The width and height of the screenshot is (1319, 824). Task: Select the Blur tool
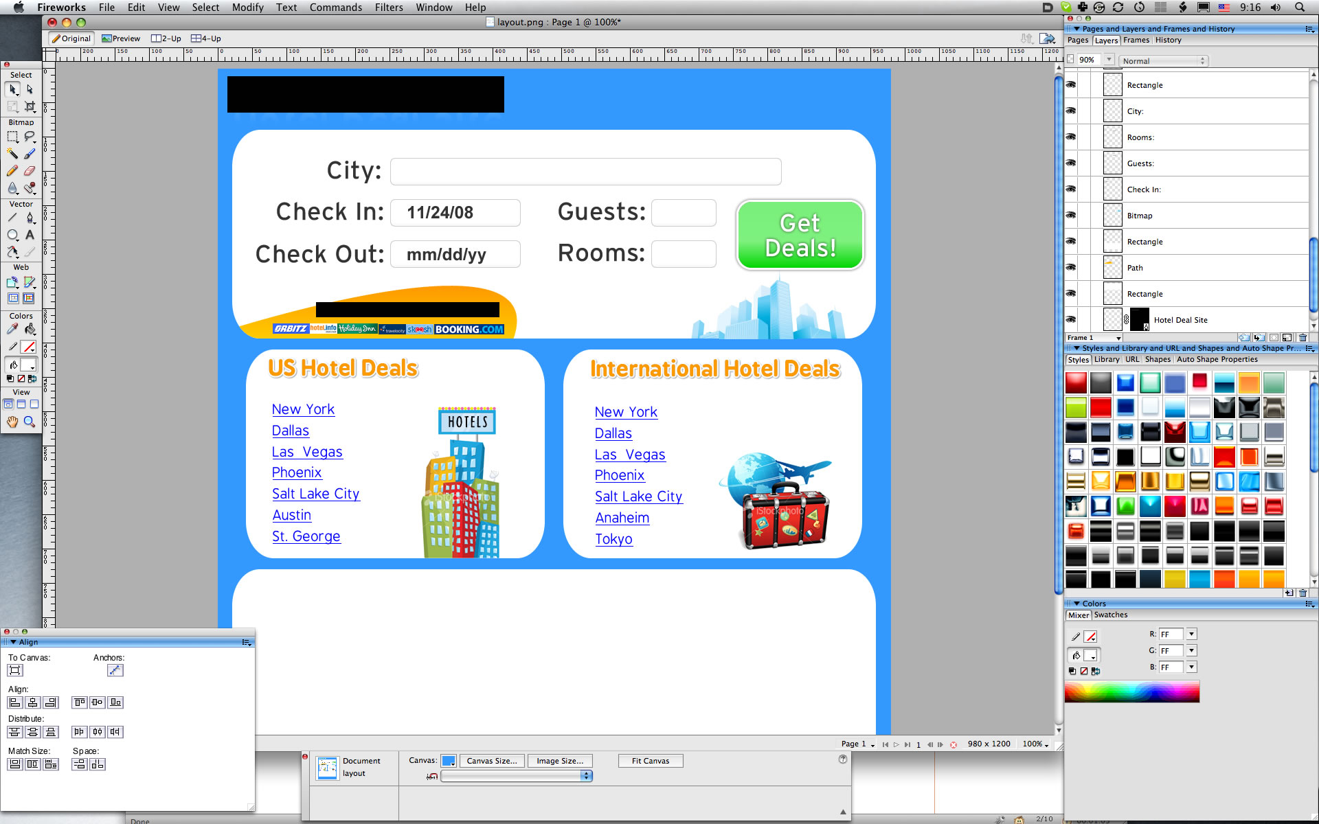click(x=12, y=187)
